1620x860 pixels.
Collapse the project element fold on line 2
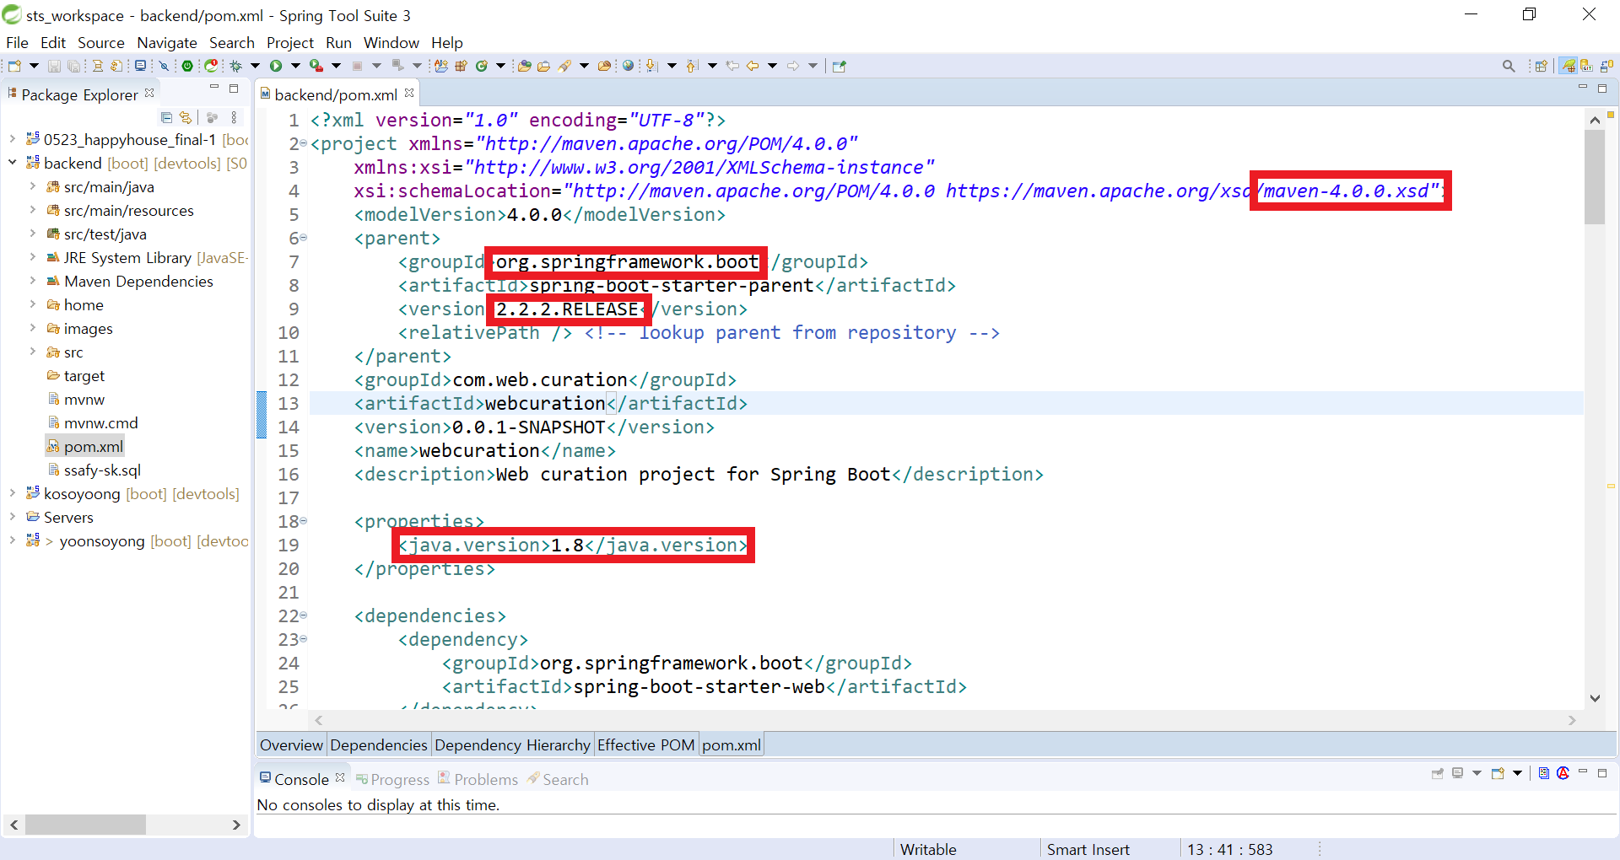[x=304, y=144]
